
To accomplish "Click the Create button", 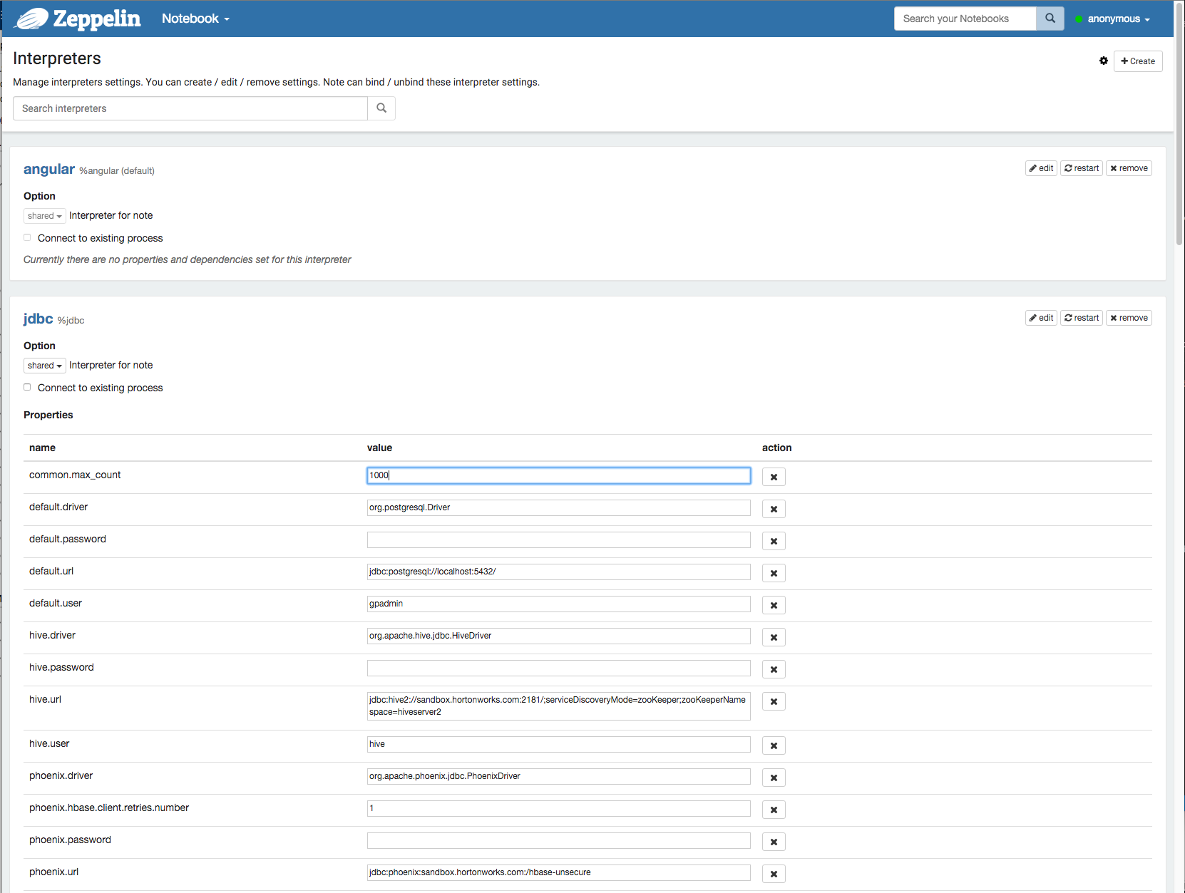I will 1137,61.
